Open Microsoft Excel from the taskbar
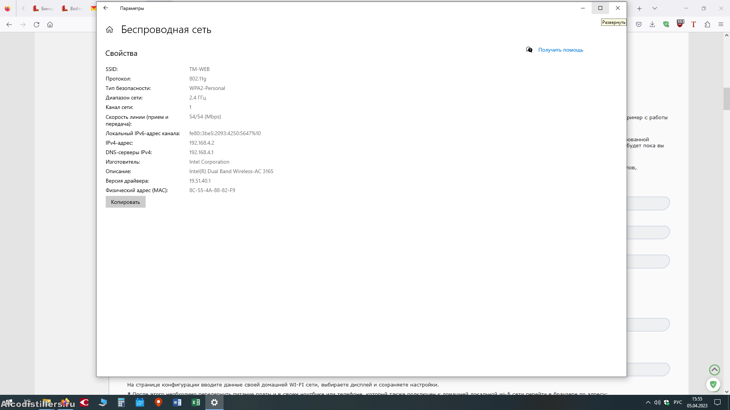730x410 pixels. coord(196,402)
